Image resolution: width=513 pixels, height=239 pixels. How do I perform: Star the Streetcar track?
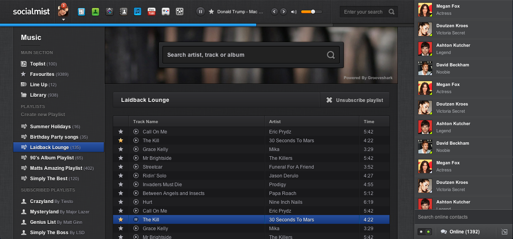121,167
